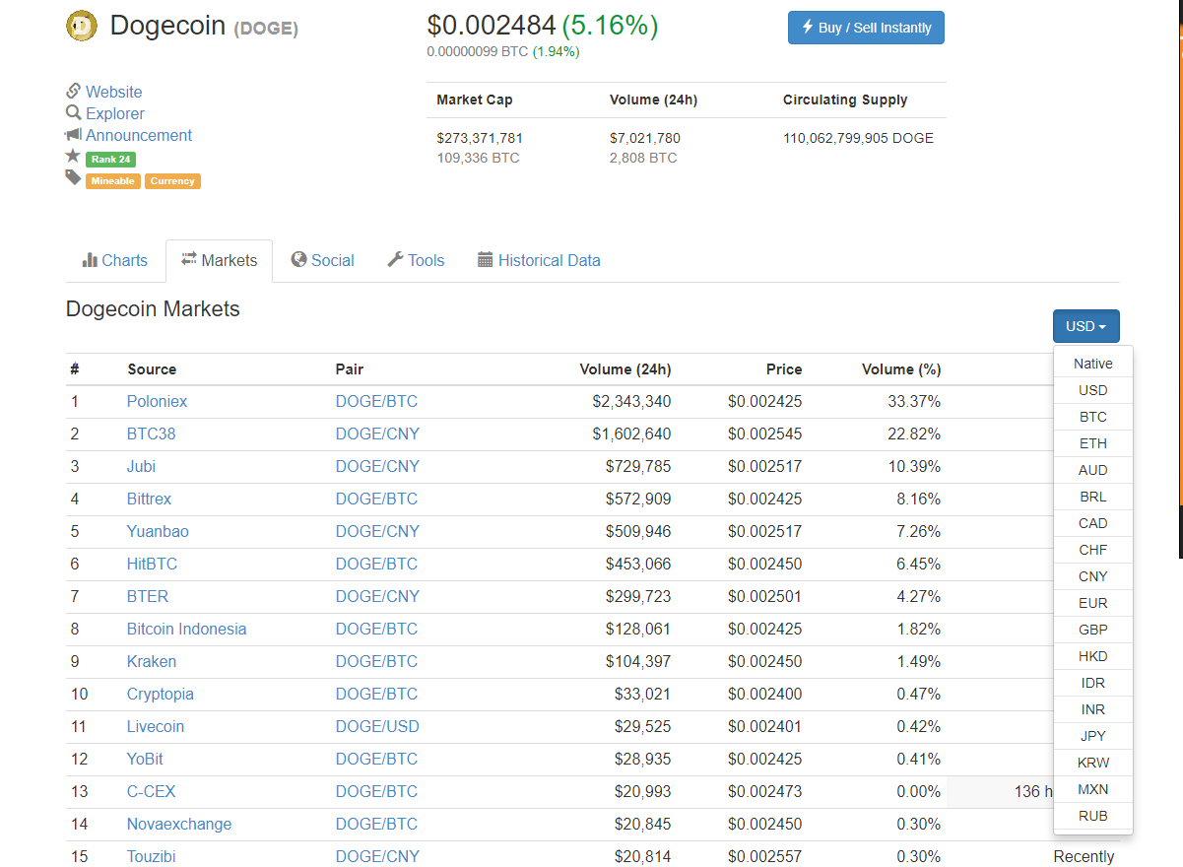Open Novaexchange exchange link
The height and width of the screenshot is (867, 1183).
(x=179, y=824)
